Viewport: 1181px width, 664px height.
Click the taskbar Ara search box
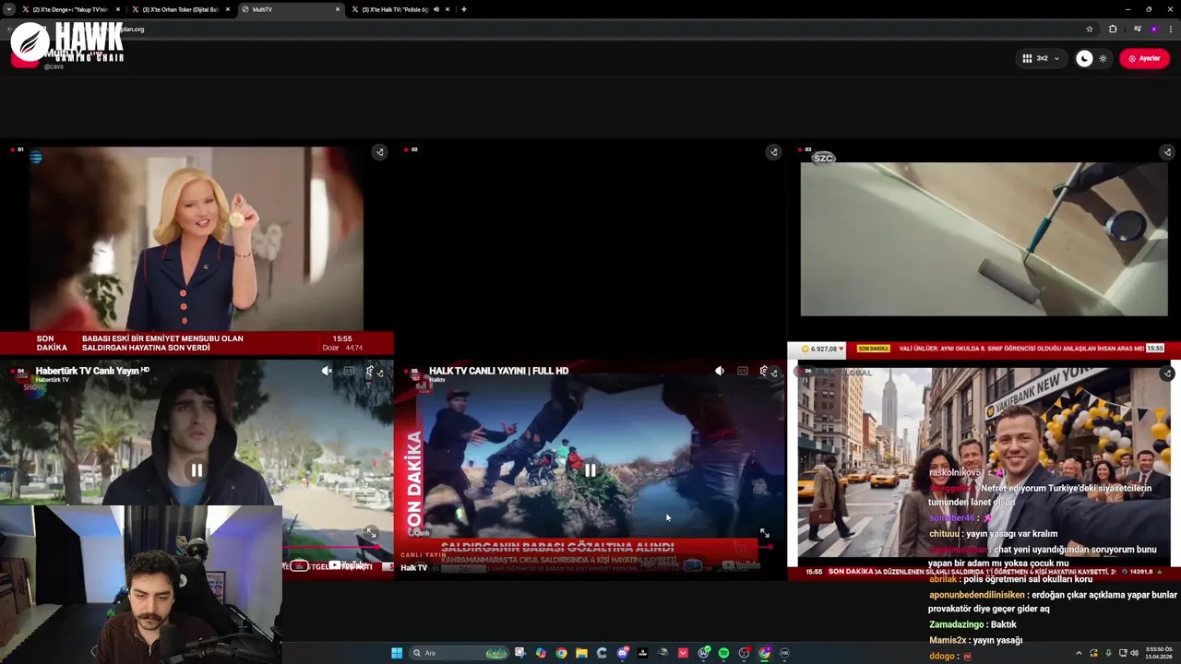tap(459, 653)
